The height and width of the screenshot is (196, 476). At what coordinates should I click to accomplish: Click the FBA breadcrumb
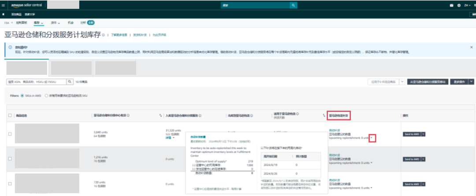tap(6, 23)
